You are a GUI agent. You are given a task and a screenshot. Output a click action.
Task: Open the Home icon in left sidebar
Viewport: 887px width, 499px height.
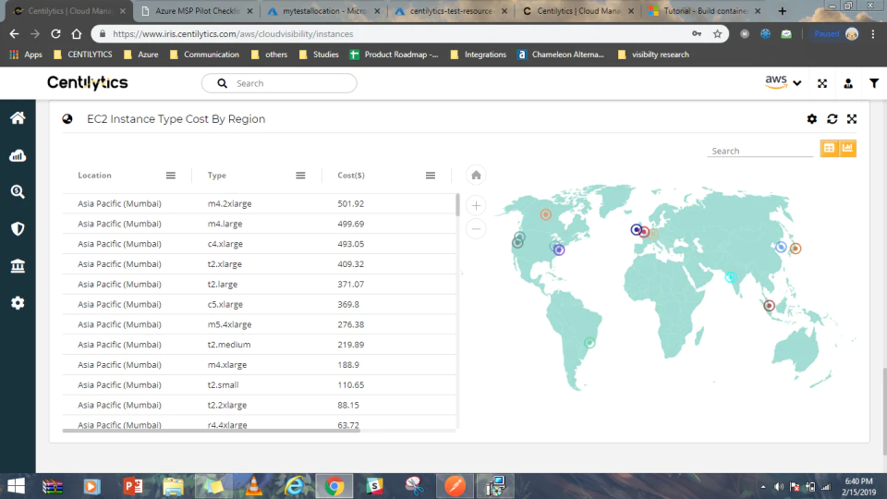pyautogui.click(x=18, y=117)
